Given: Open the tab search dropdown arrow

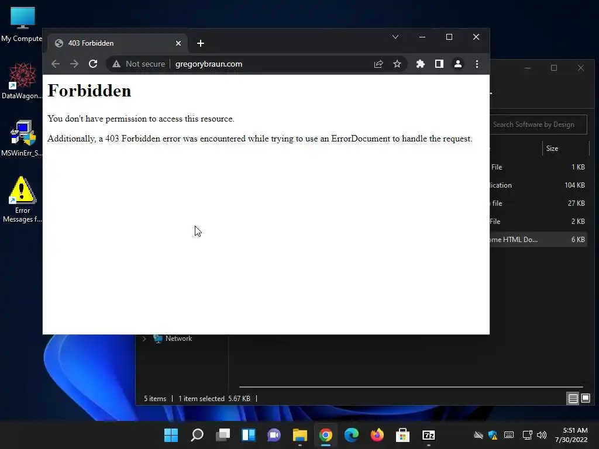Looking at the screenshot, I should coord(395,37).
